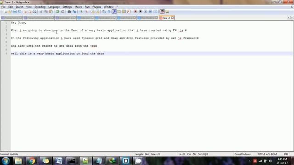294x165 pixels.
Task: Open the Search menu
Action: [19, 7]
